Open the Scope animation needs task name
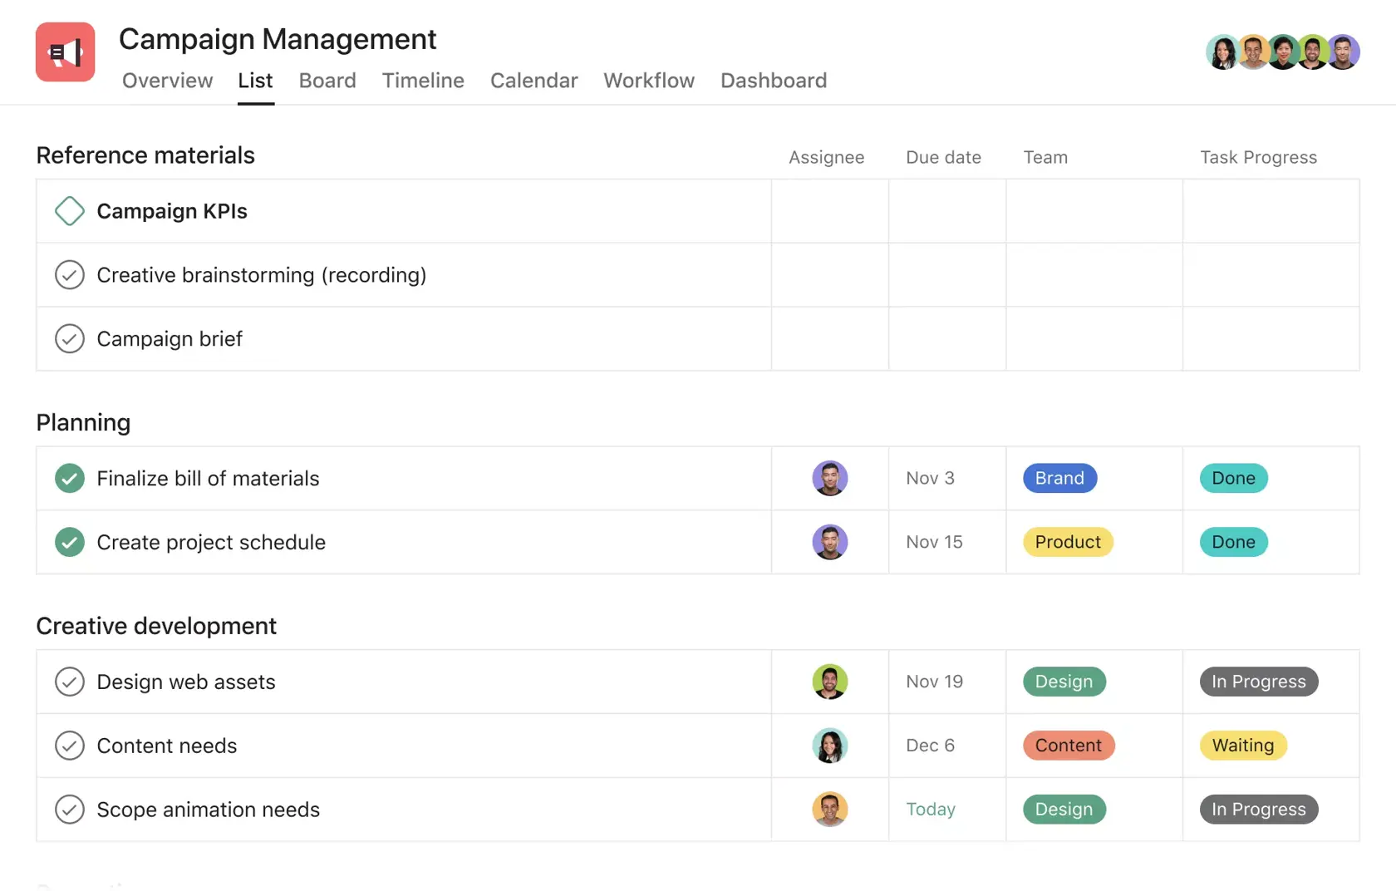 pos(208,810)
